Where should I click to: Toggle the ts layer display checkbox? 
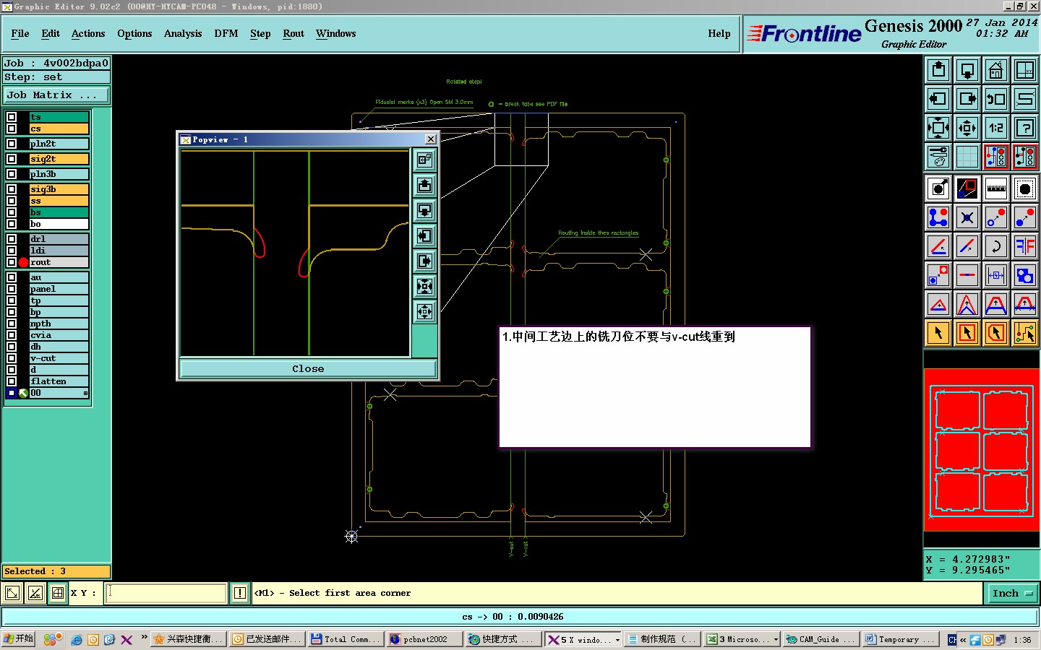[x=12, y=117]
